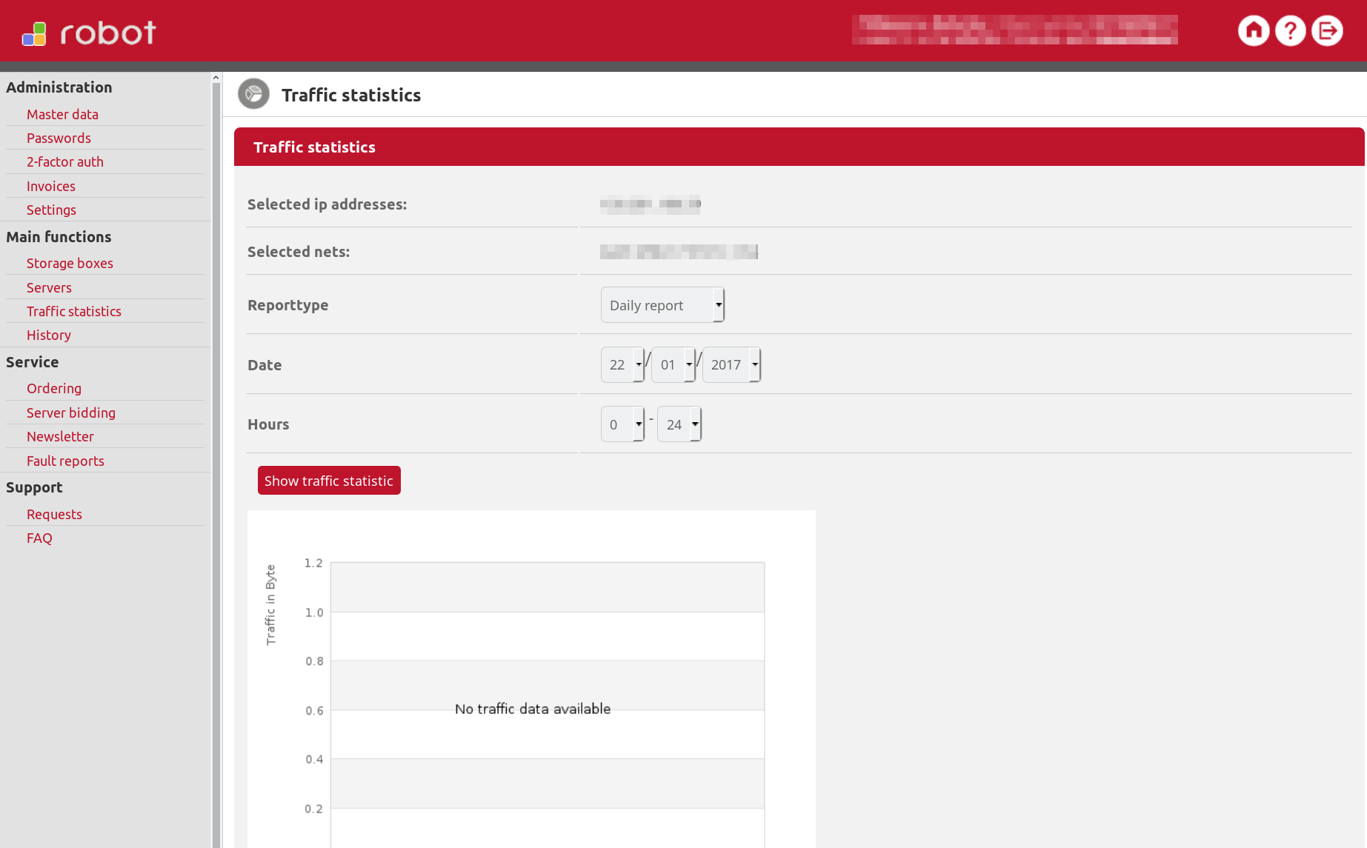Open History page
1367x848 pixels.
[49, 335]
